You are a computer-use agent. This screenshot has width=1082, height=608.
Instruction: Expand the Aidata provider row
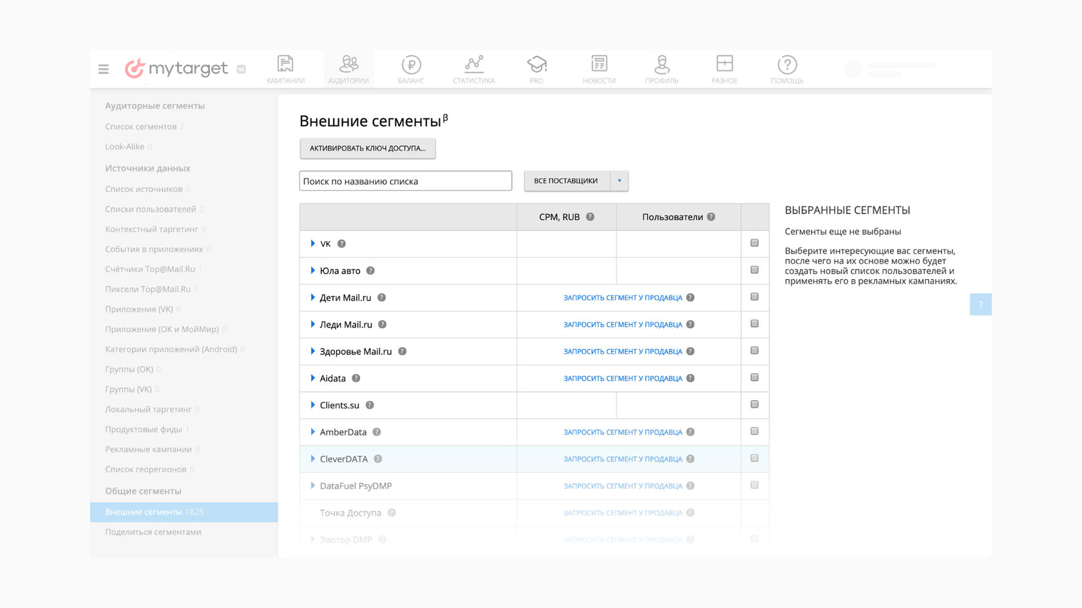312,378
